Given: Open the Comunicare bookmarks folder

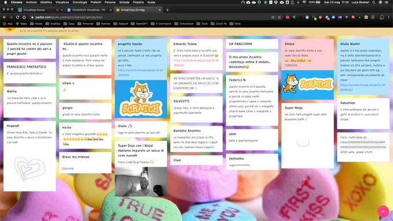Looking at the screenshot, I should 184,24.
